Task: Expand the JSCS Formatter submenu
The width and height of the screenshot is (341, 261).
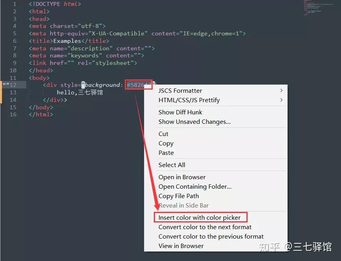Action: (180, 90)
